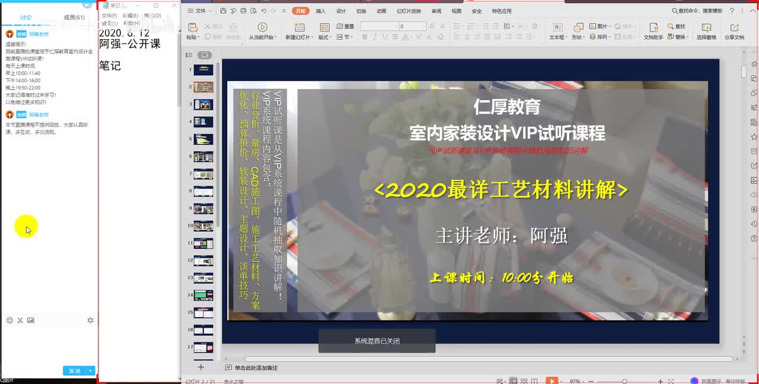Open the 讨论 tab
The width and height of the screenshot is (759, 384).
click(25, 18)
